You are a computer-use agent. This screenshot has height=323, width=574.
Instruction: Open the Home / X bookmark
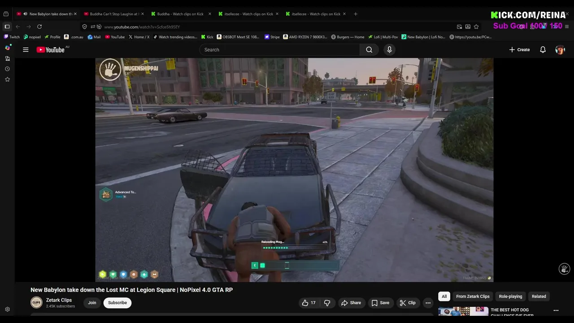click(x=139, y=37)
